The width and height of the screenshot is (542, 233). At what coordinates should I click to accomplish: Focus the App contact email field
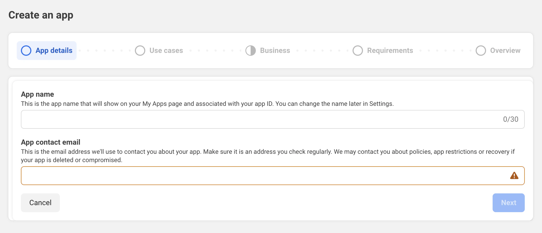[x=261, y=176]
